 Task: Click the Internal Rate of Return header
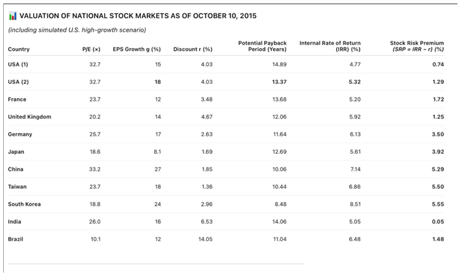(x=330, y=45)
